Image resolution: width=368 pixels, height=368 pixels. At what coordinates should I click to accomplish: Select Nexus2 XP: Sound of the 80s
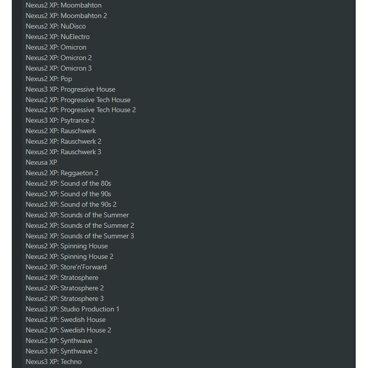[x=69, y=183]
